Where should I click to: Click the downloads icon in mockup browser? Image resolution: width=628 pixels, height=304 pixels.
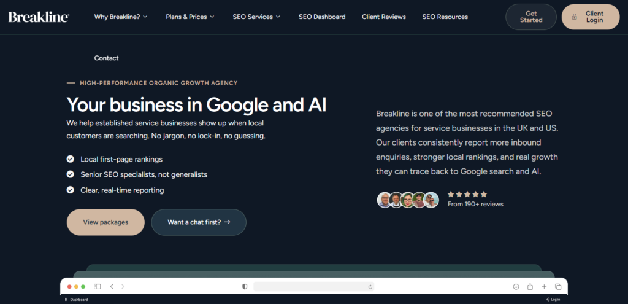tap(516, 286)
